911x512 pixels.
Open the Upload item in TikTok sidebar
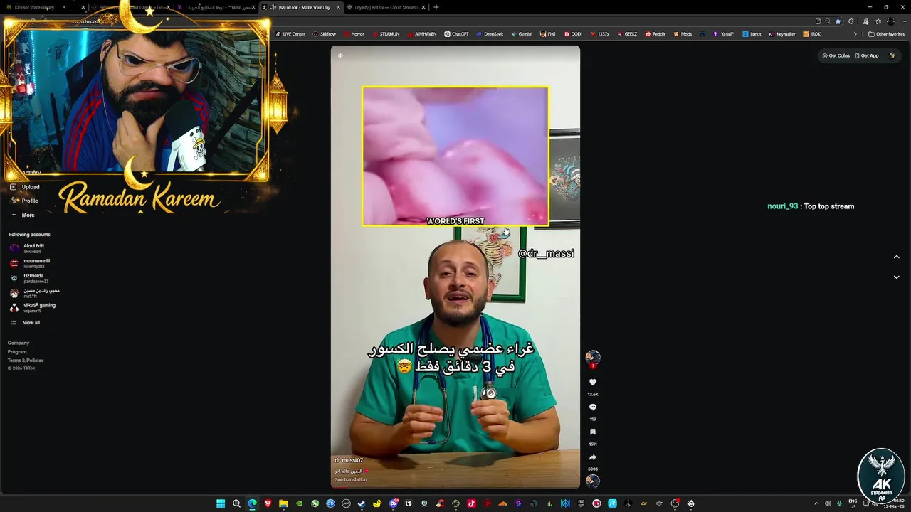point(25,187)
